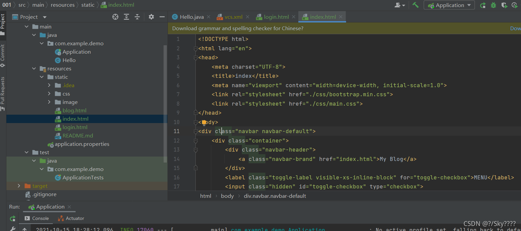Run Application with coverage shield icon
521x231 pixels.
coord(504,5)
